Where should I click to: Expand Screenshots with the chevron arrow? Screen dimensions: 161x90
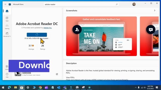[x=155, y=10]
